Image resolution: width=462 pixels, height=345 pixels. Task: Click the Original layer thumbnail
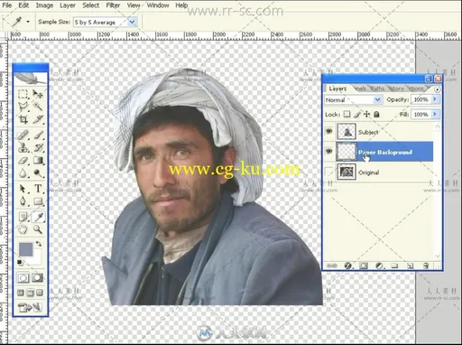(x=346, y=172)
